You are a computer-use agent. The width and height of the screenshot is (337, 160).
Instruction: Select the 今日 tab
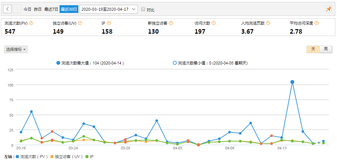27,9
